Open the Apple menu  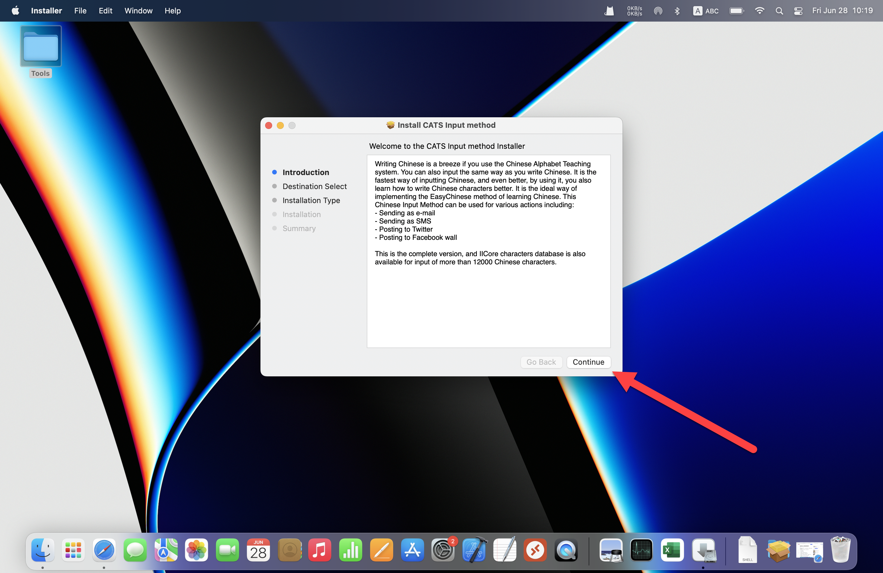tap(15, 11)
